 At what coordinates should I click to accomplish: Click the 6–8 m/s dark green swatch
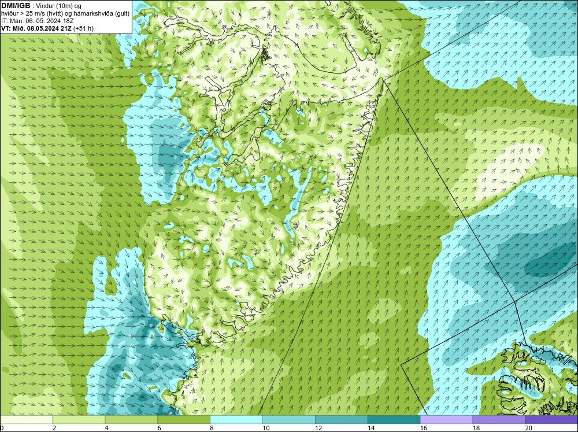(x=184, y=419)
